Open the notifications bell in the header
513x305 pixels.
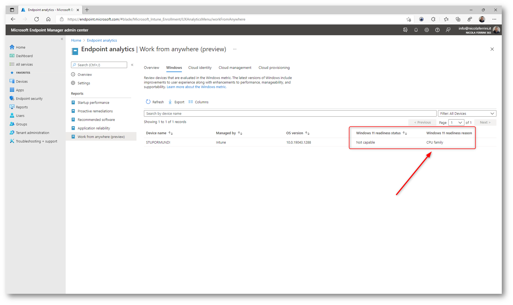click(416, 30)
